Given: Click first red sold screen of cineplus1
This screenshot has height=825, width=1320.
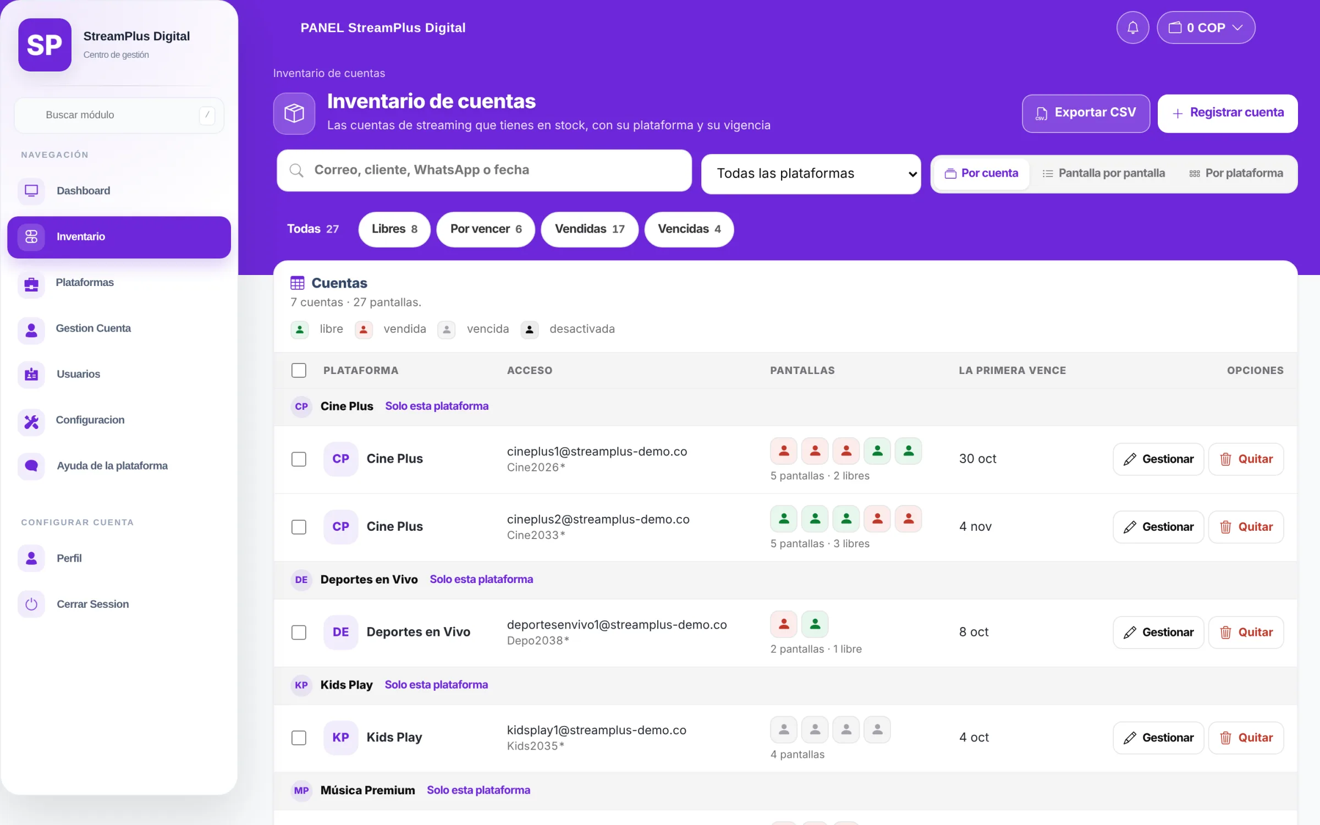Looking at the screenshot, I should 784,452.
